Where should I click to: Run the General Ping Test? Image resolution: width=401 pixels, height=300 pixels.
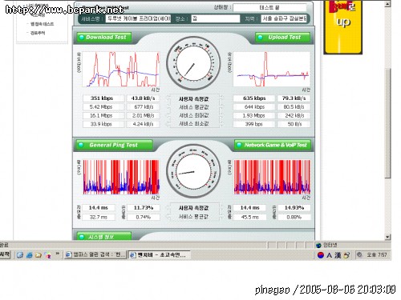(x=114, y=145)
